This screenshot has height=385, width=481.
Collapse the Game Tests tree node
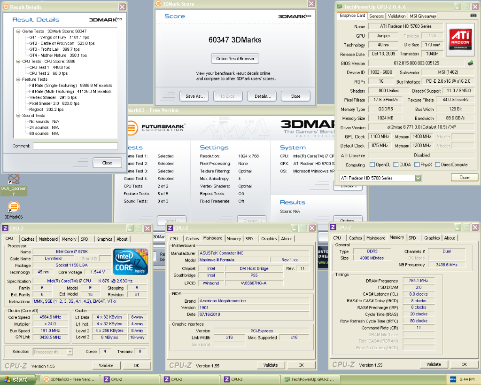pyautogui.click(x=18, y=31)
